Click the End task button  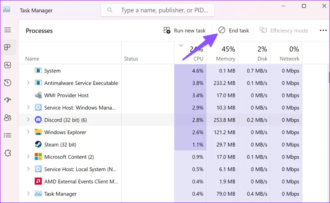233,31
